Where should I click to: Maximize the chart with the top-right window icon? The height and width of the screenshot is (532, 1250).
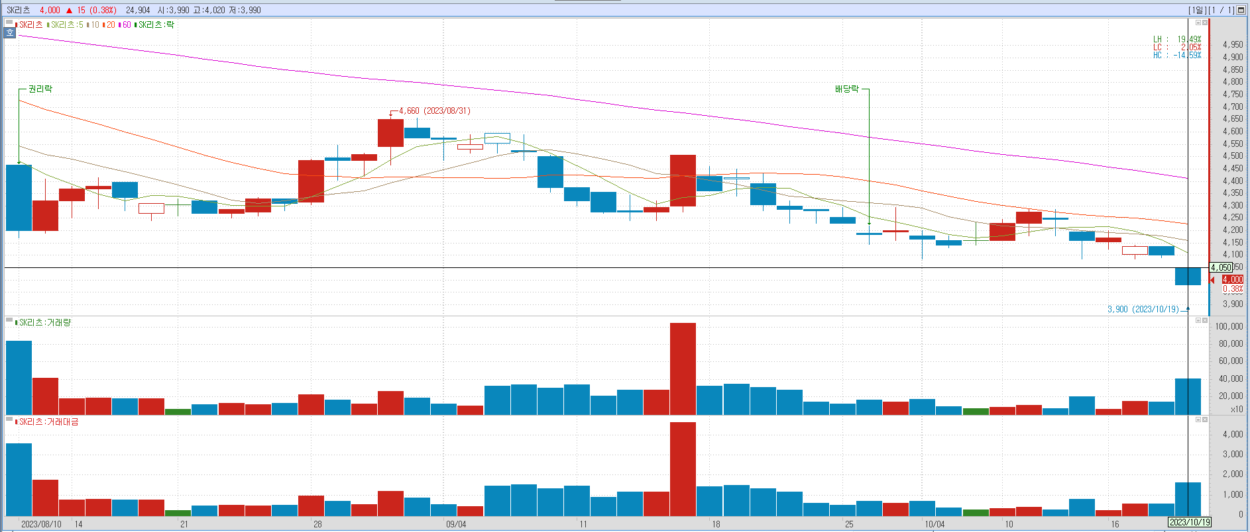[1241, 10]
